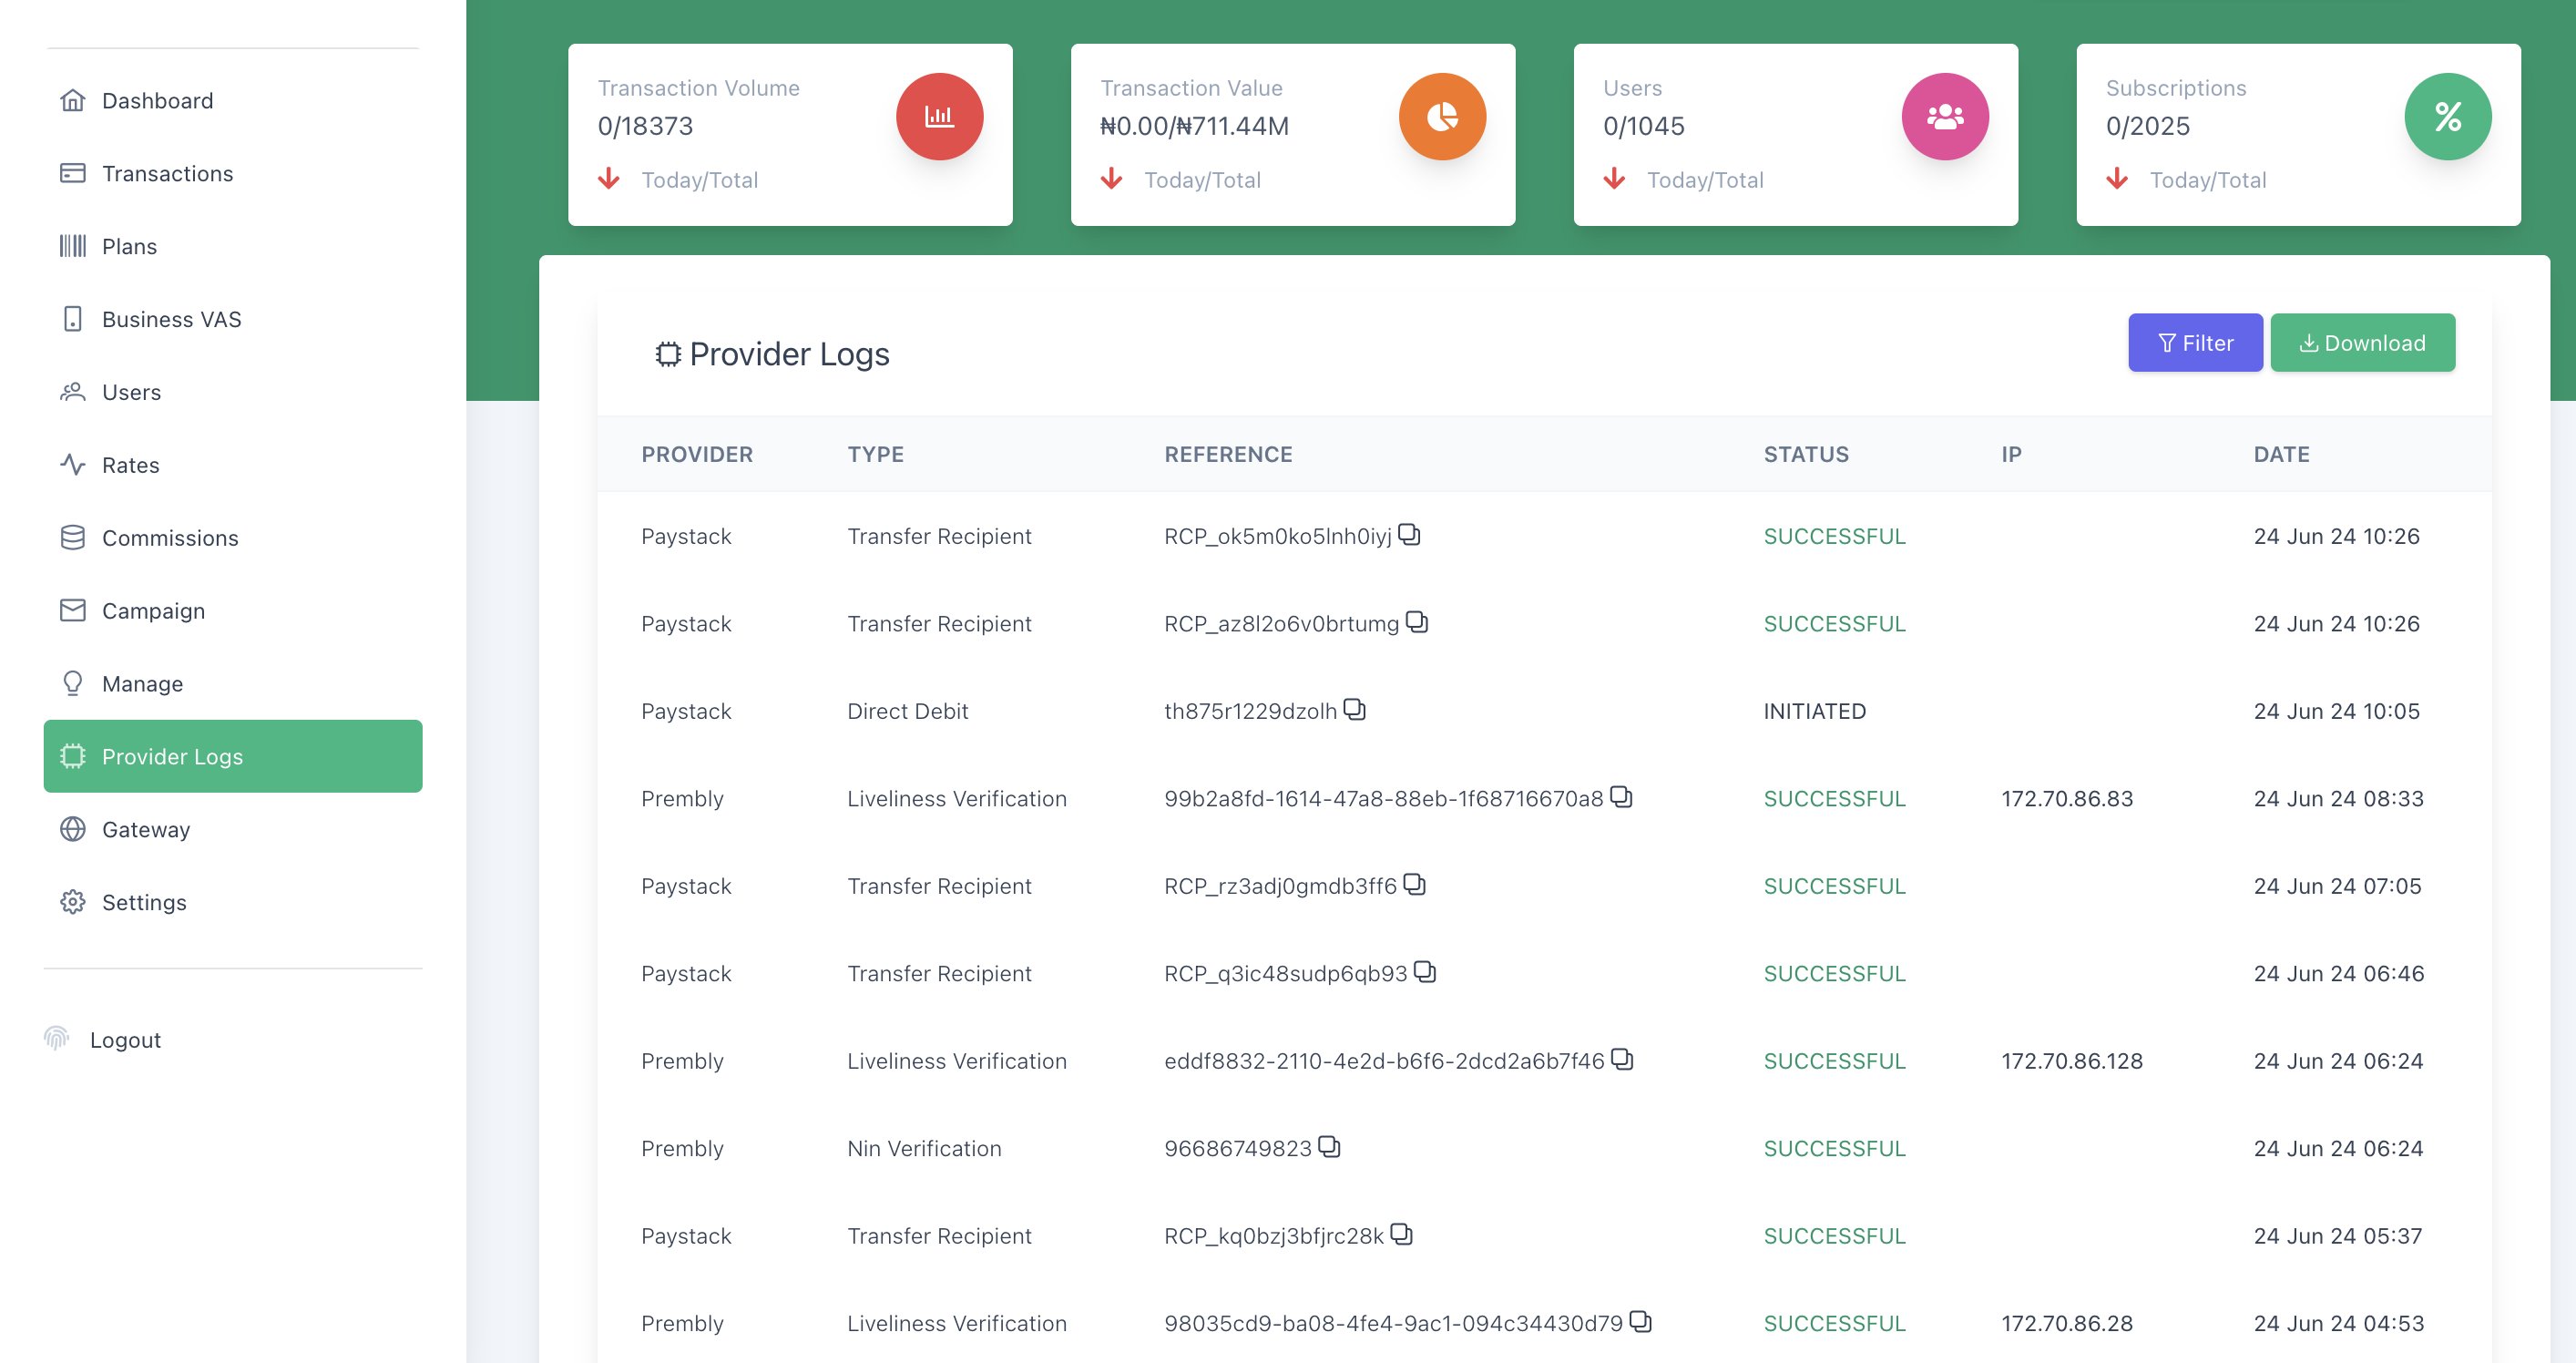Screen dimensions: 2576x1363
Task: Copy reference 98035cd9-ba08-4fe4-9ac1-094c34430d79
Action: [1640, 1321]
